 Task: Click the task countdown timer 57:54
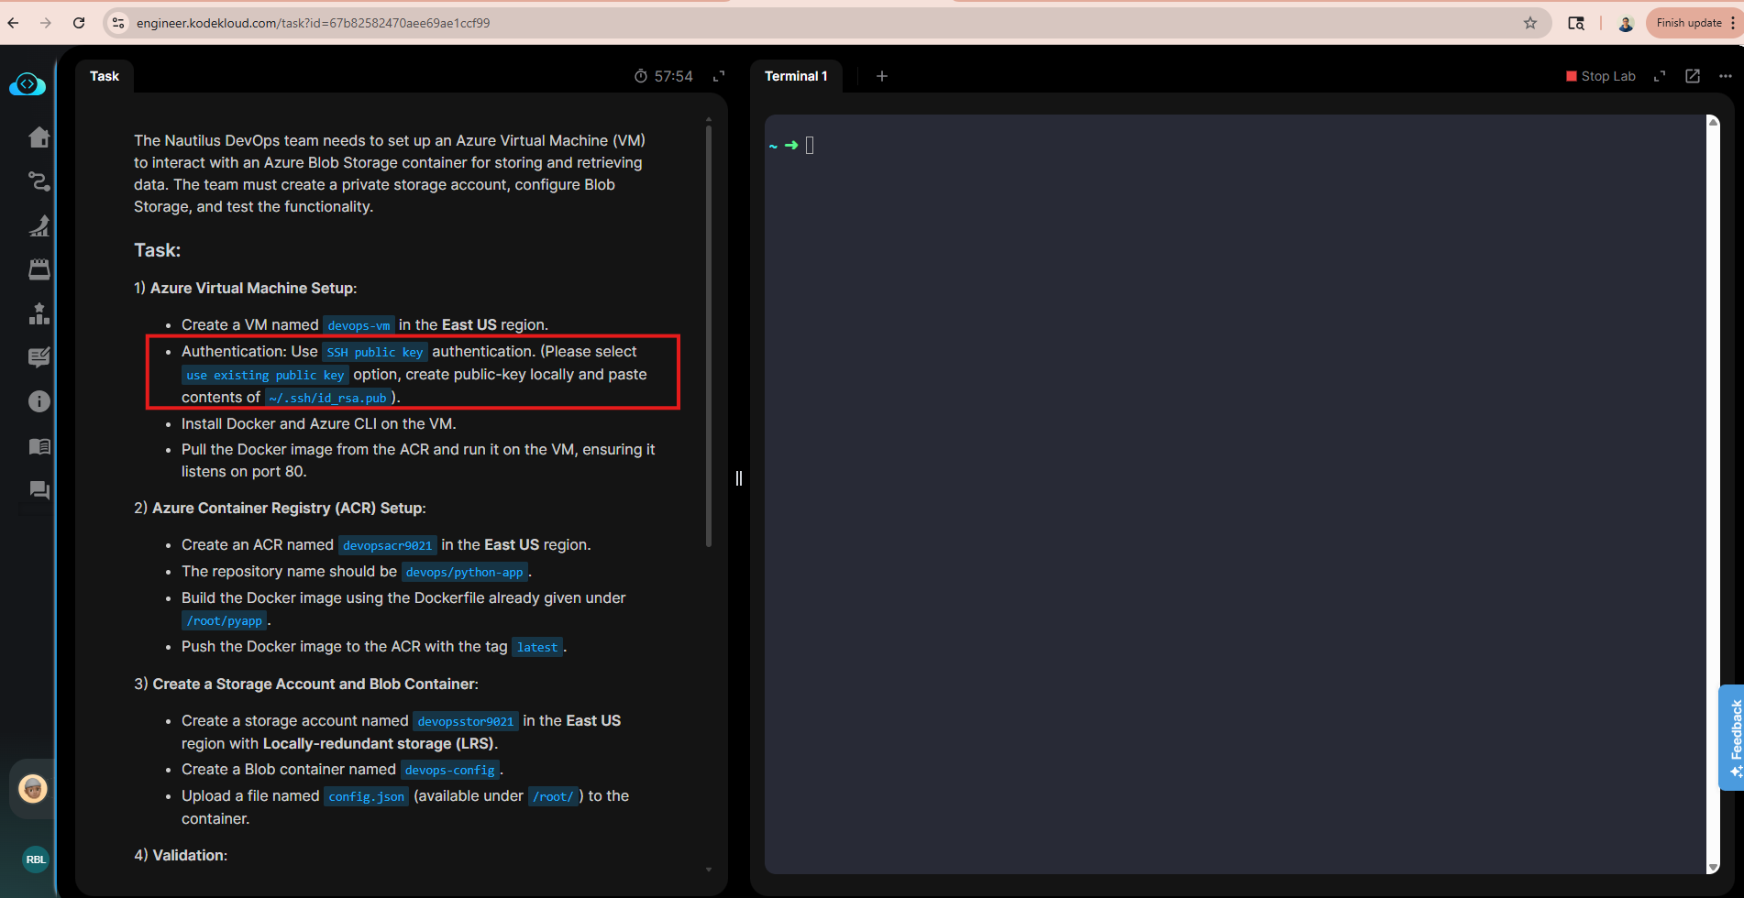(664, 76)
